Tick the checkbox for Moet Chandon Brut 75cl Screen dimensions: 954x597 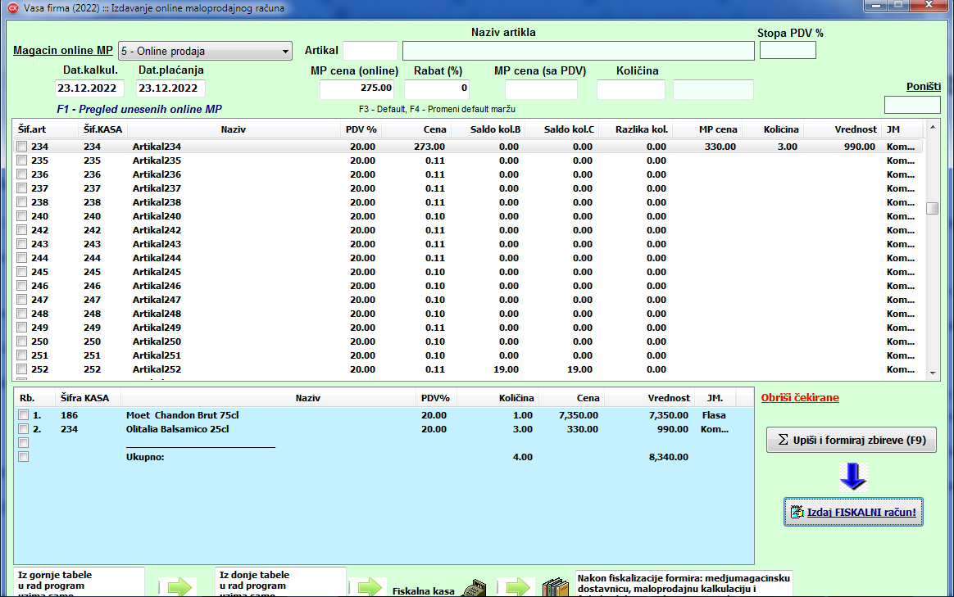pos(23,415)
